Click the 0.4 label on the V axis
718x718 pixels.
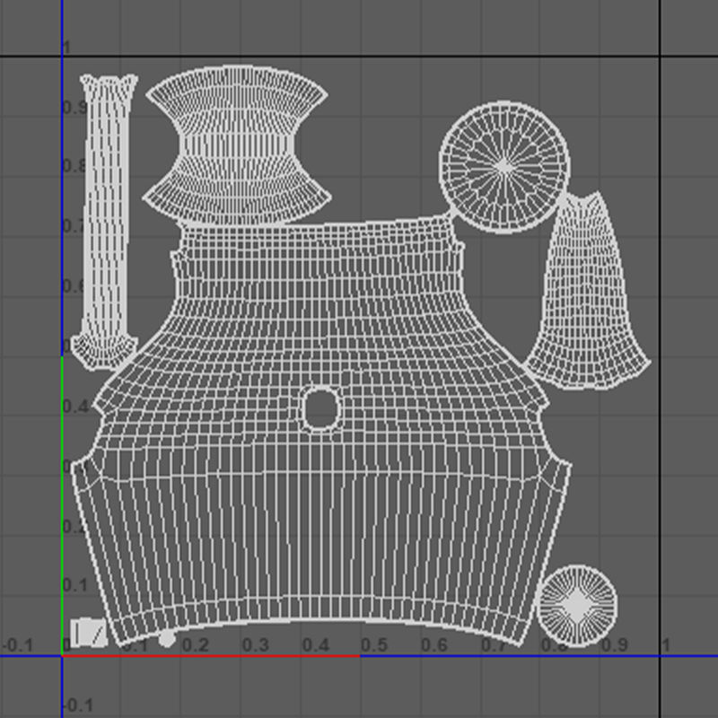coord(76,407)
